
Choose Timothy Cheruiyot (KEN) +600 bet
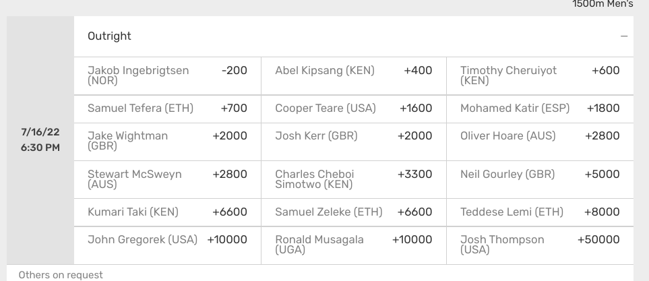(540, 76)
